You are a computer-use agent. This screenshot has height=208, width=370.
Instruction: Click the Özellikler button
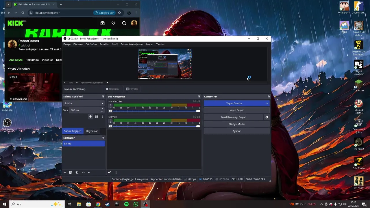click(x=112, y=89)
